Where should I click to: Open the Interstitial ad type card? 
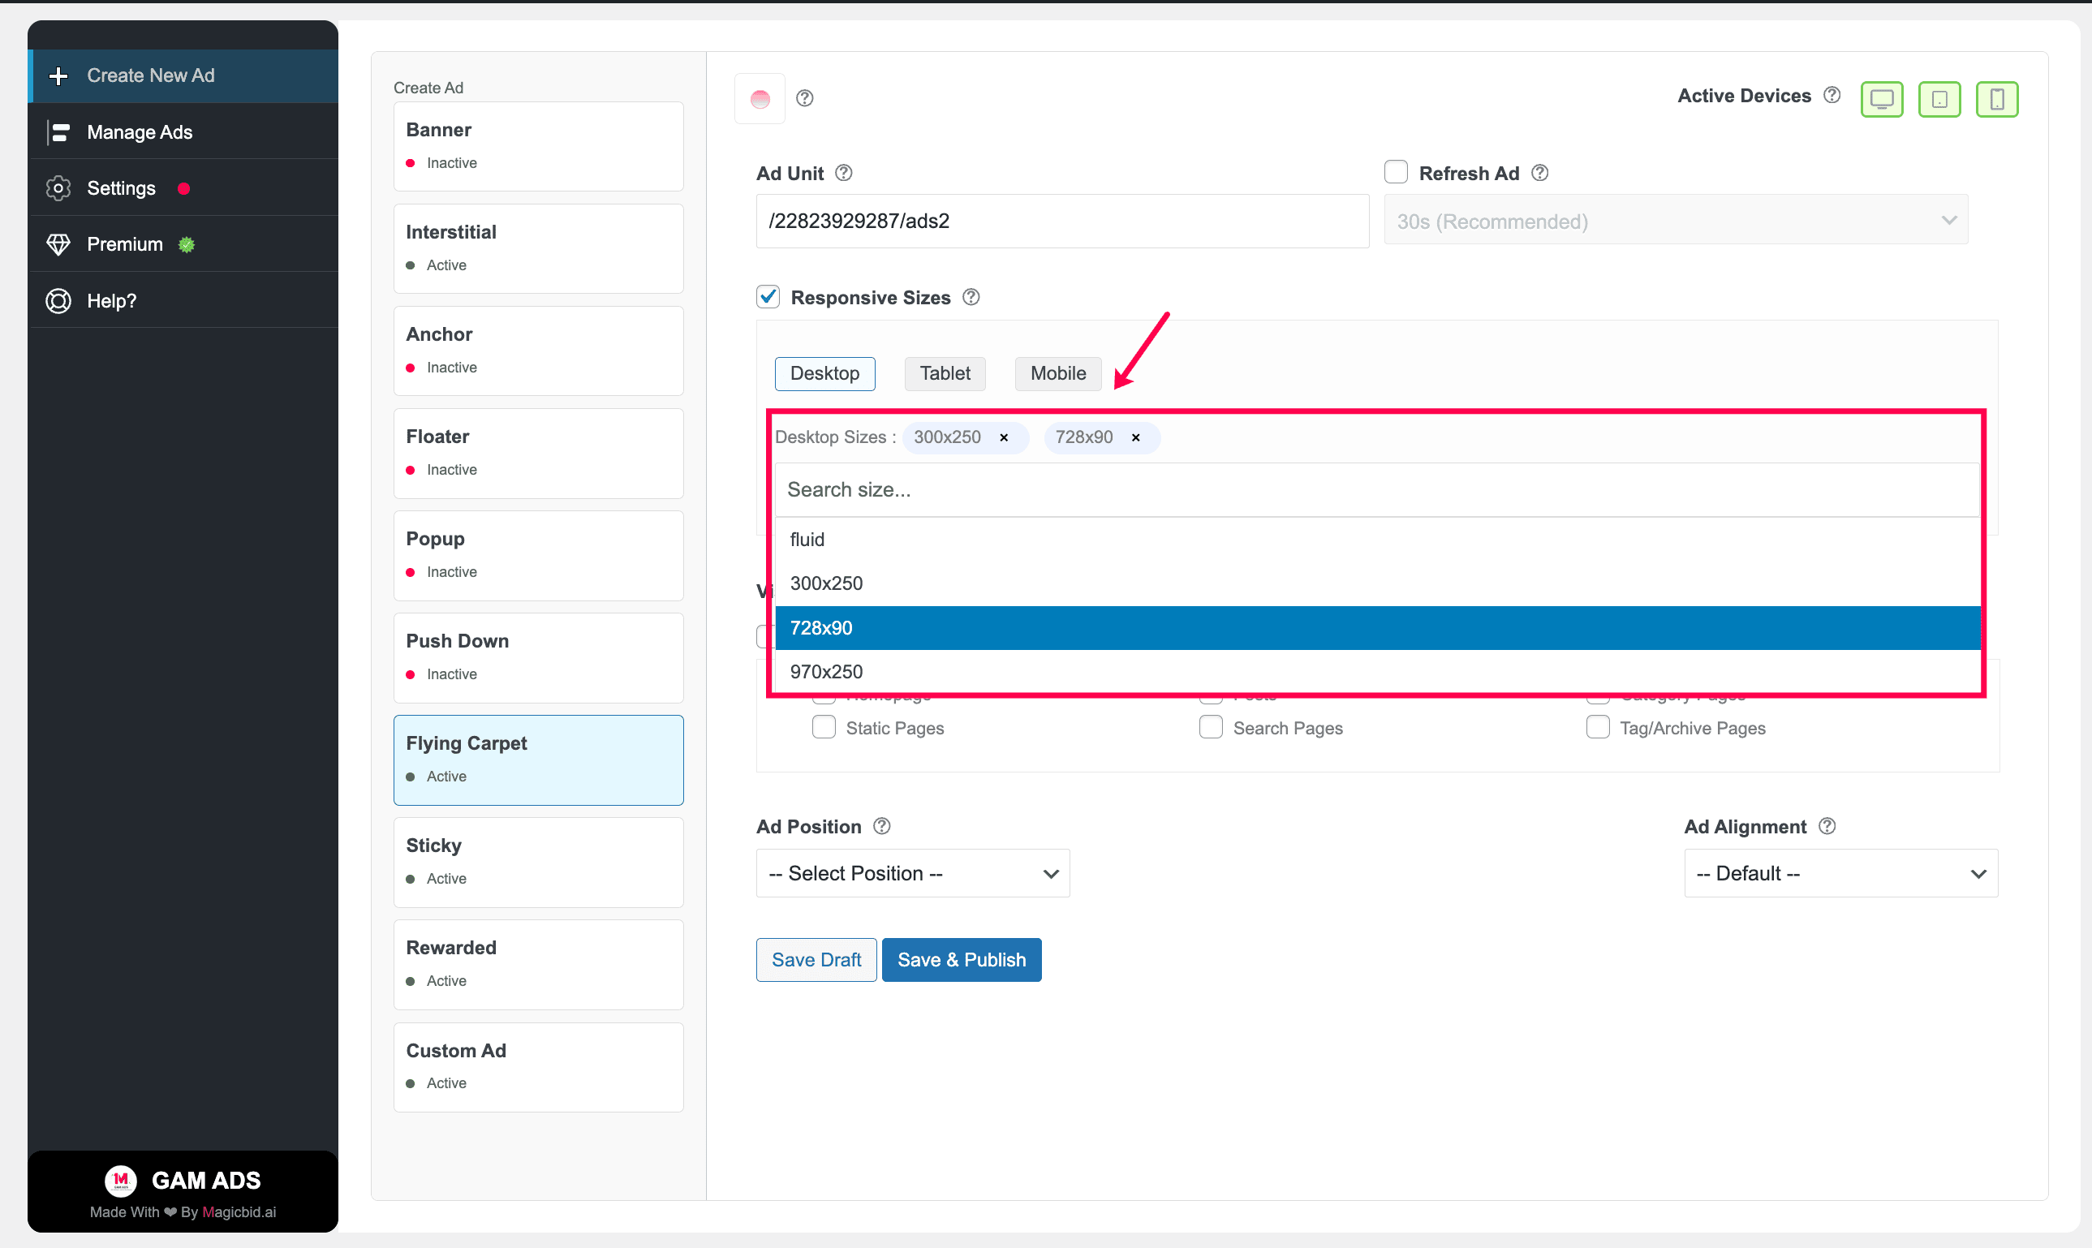pos(539,249)
